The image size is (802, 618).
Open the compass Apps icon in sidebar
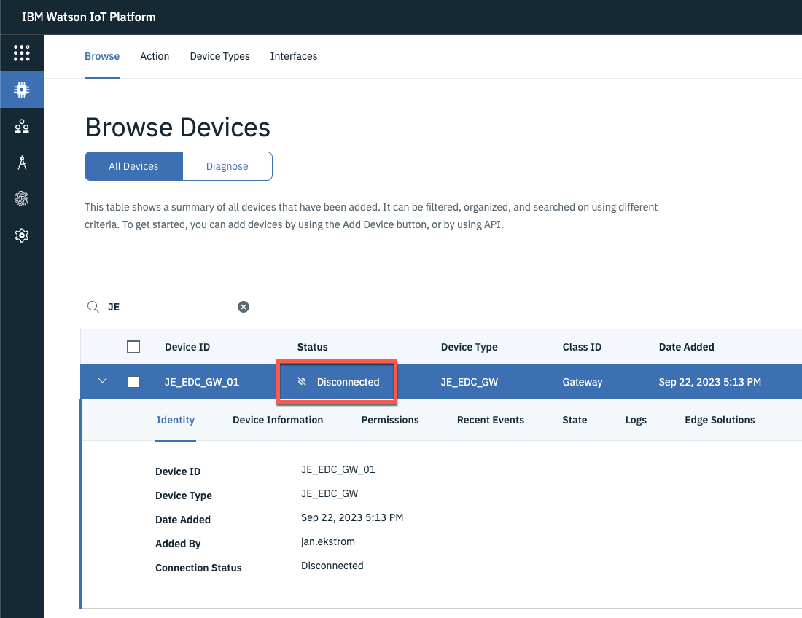(x=21, y=163)
